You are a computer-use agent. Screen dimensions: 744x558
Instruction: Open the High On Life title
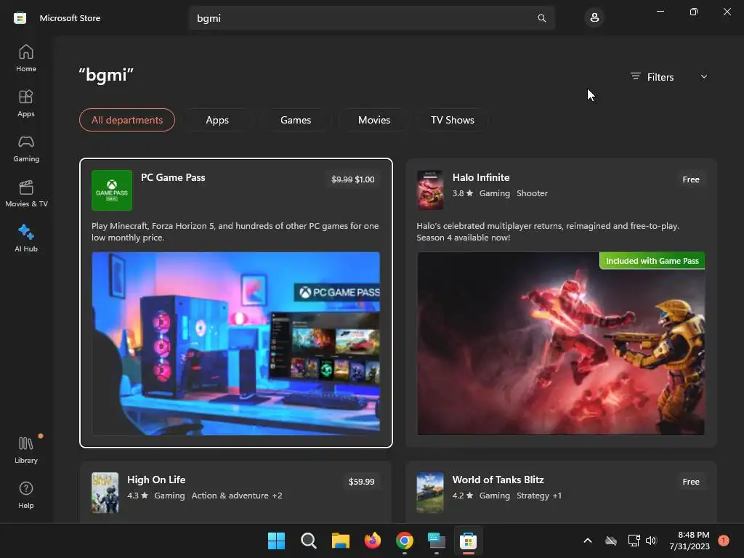point(156,480)
